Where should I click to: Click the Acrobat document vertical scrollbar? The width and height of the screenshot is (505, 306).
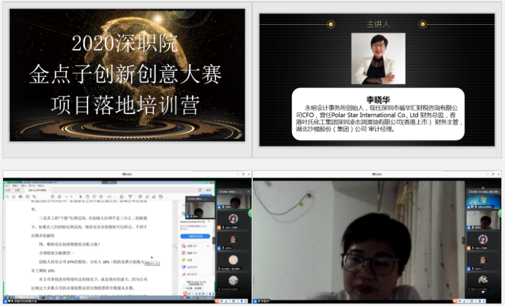[x=173, y=248]
